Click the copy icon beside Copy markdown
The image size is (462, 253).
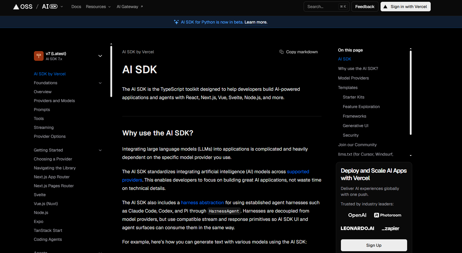[281, 52]
